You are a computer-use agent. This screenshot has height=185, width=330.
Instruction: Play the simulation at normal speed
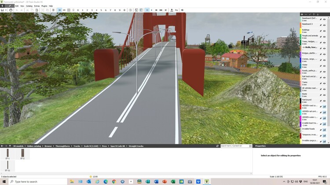(x=151, y=10)
